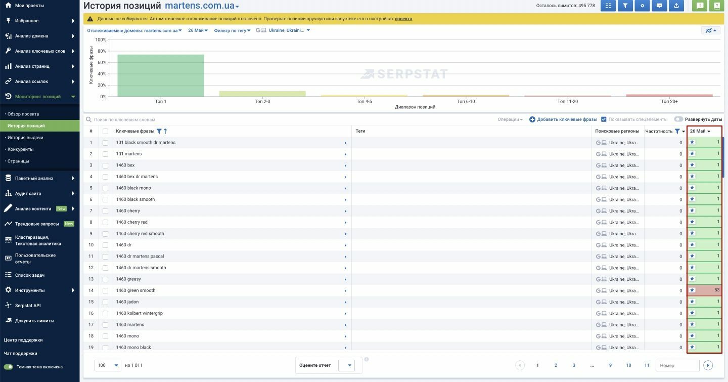Screen dimensions: 728x382
Task: Click Добавить ключевые фразы link
Action: tap(567, 119)
